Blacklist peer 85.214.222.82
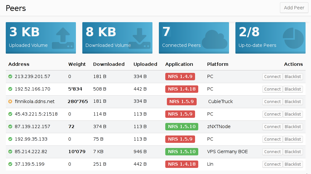The image size is (311, 174). [x=293, y=152]
